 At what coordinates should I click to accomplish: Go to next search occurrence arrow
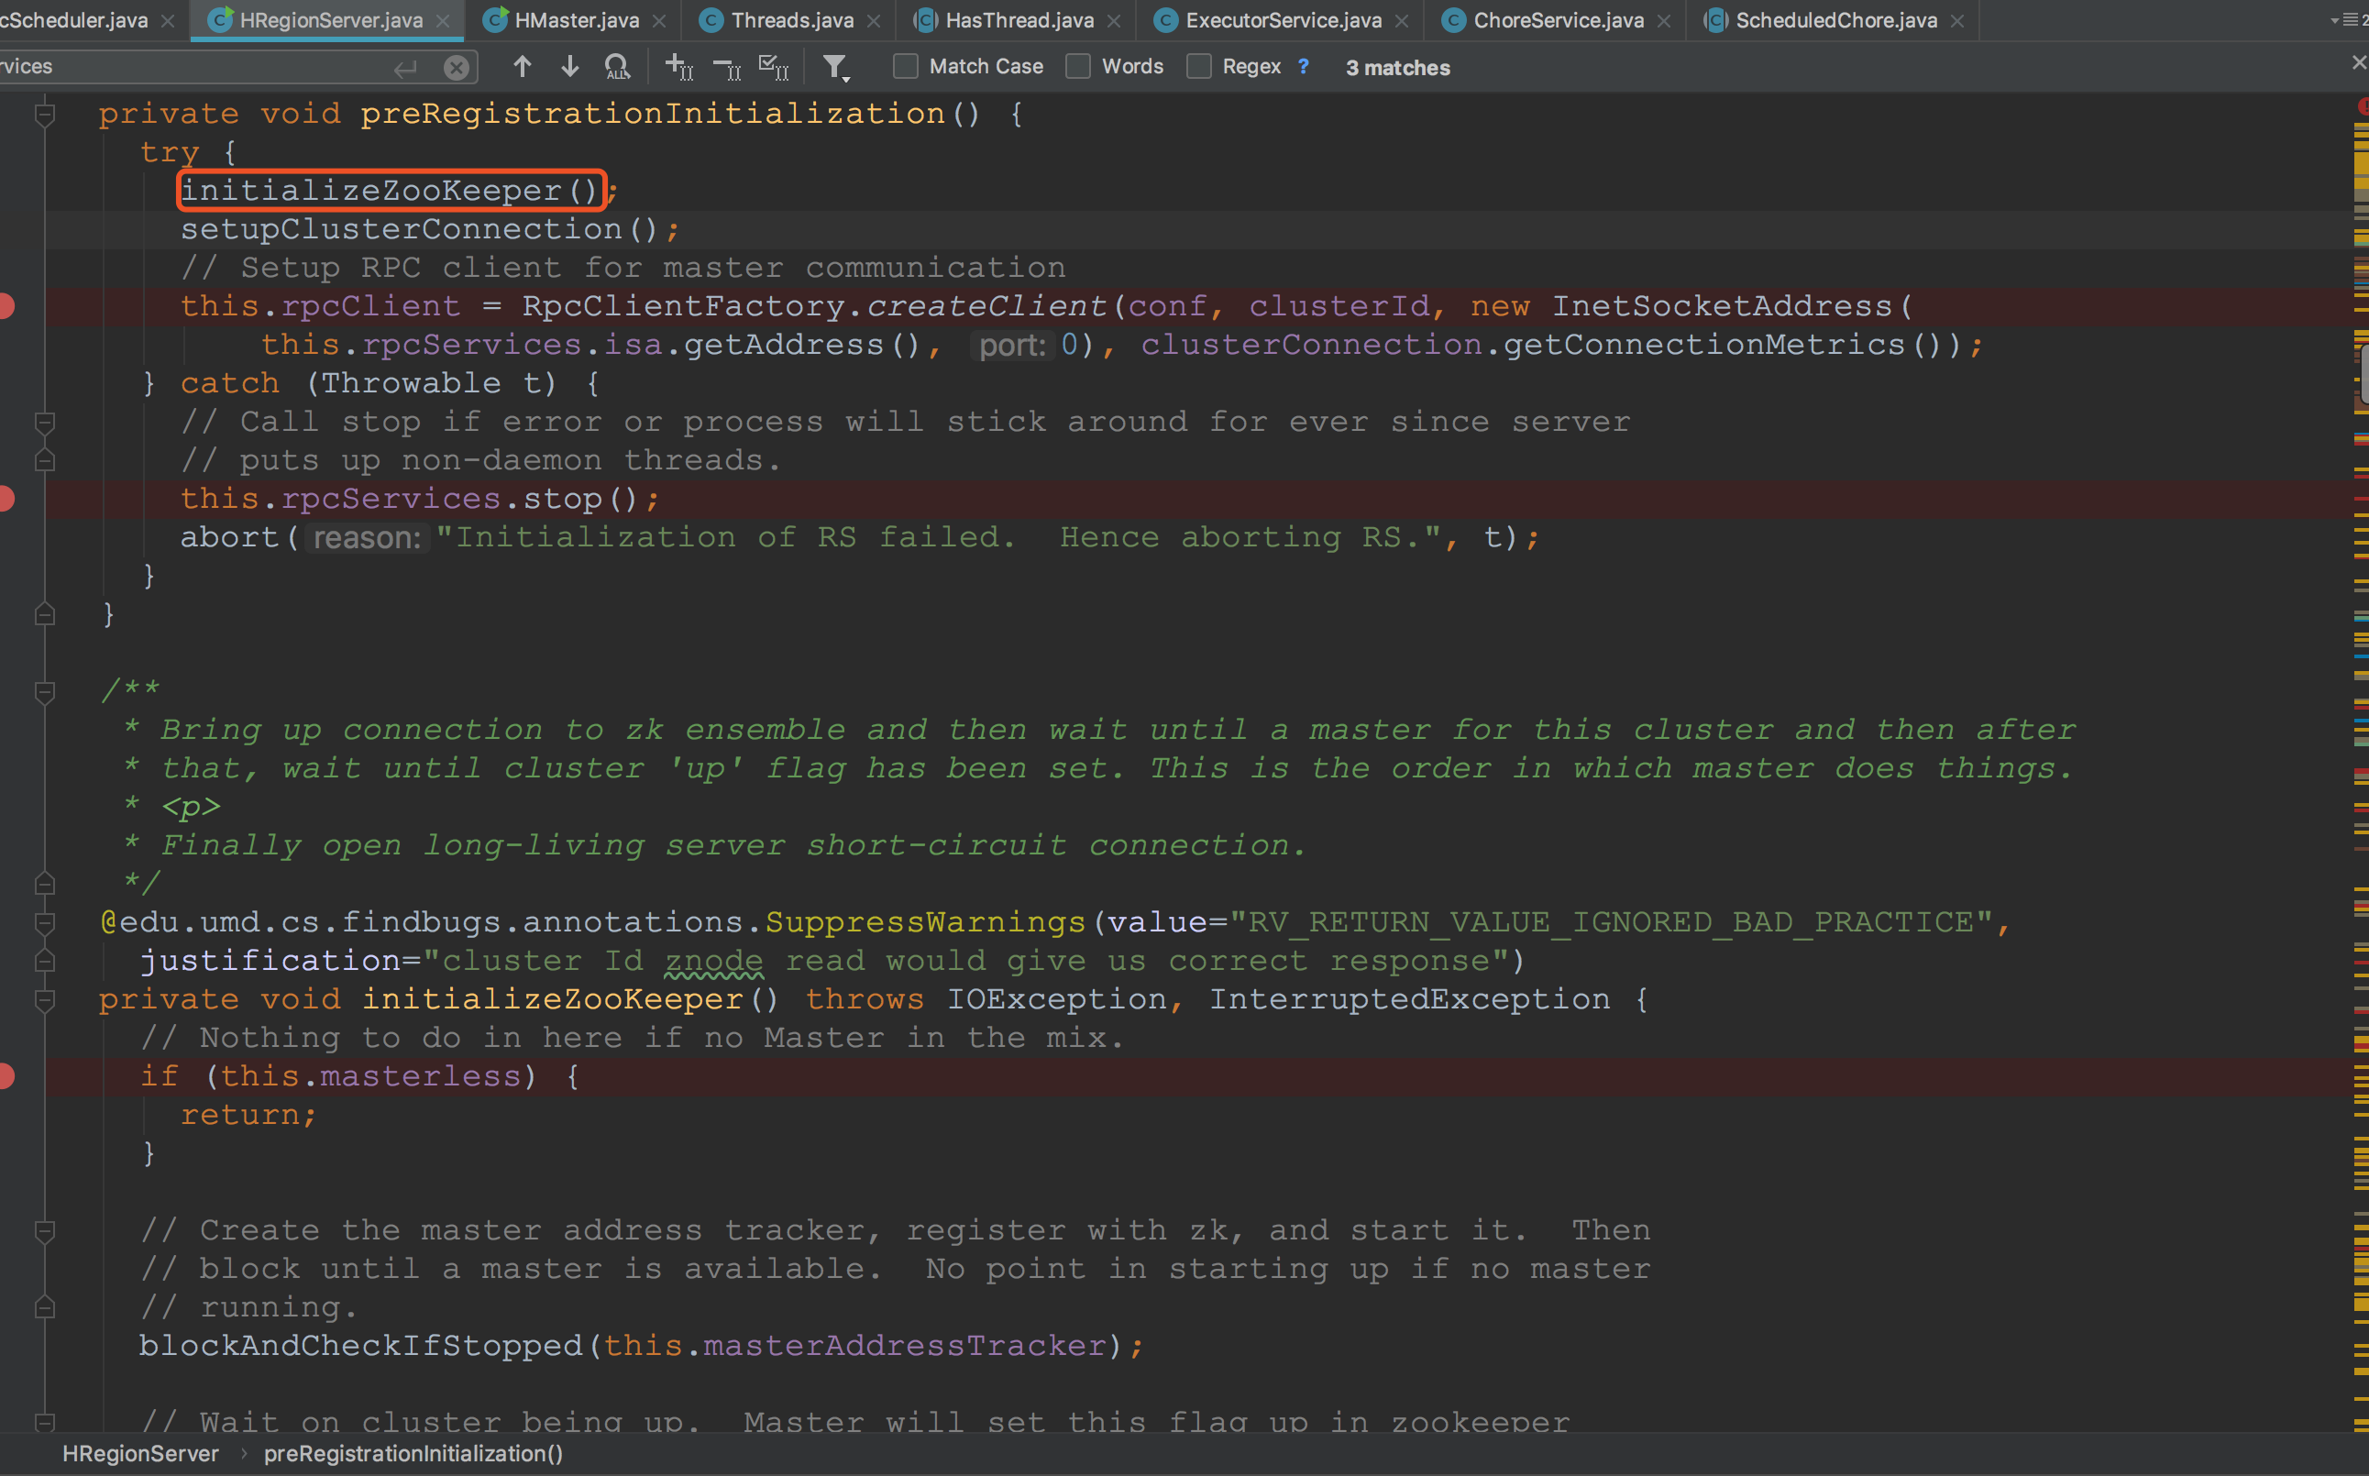[570, 66]
